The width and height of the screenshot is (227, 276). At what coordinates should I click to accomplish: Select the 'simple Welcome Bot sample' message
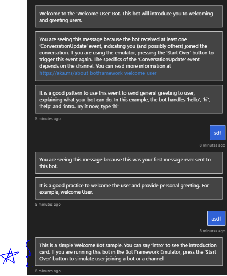(129, 251)
